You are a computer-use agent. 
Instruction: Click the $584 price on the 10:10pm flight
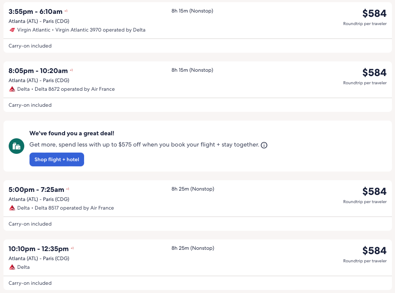coord(374,251)
